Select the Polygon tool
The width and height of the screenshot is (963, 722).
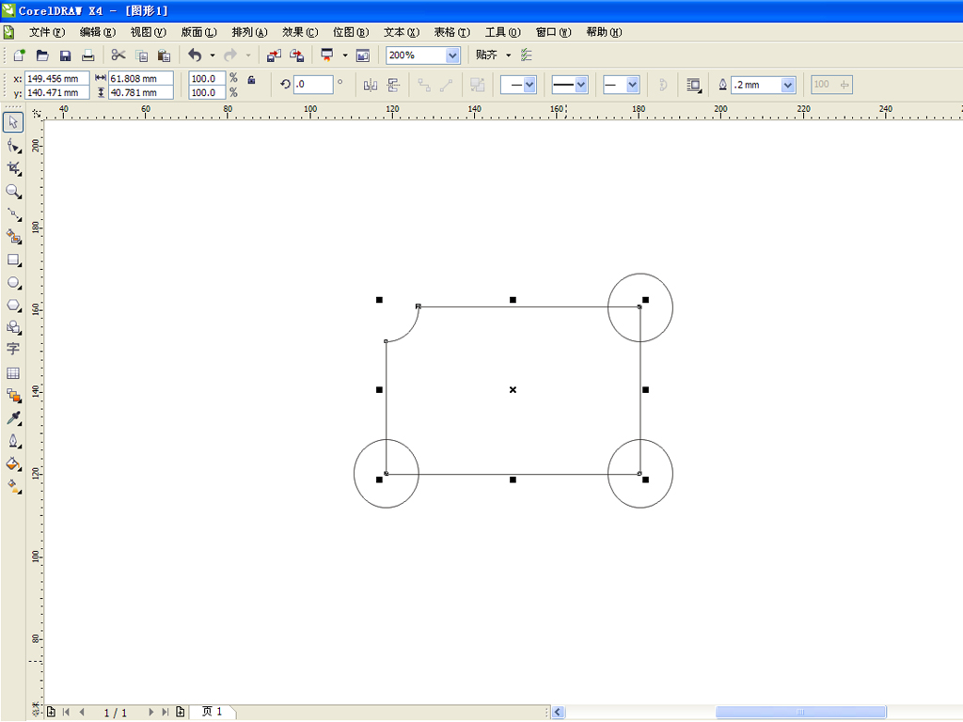(13, 306)
